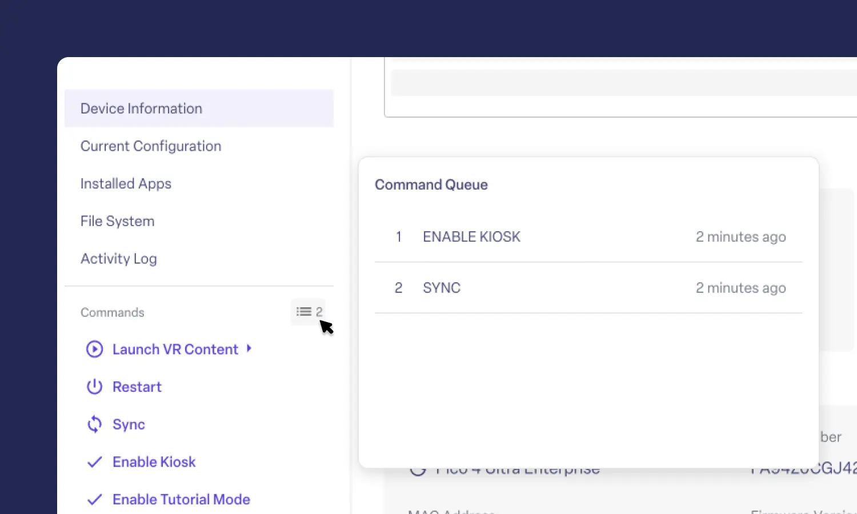This screenshot has width=857, height=514.
Task: Click queue number 2 of SYNC
Action: tap(399, 288)
